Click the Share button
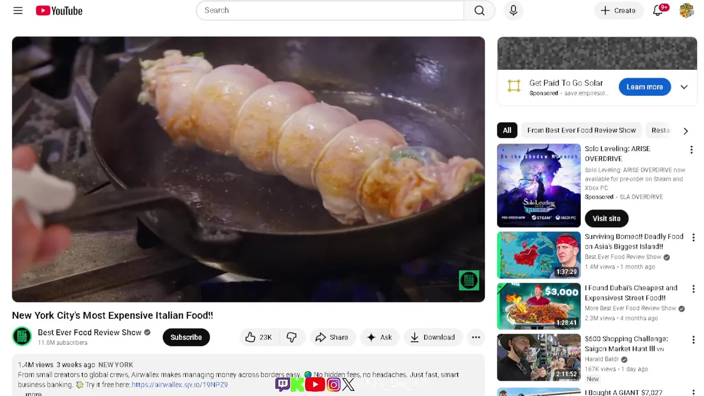Screen dimensions: 704x396 pos(332,337)
